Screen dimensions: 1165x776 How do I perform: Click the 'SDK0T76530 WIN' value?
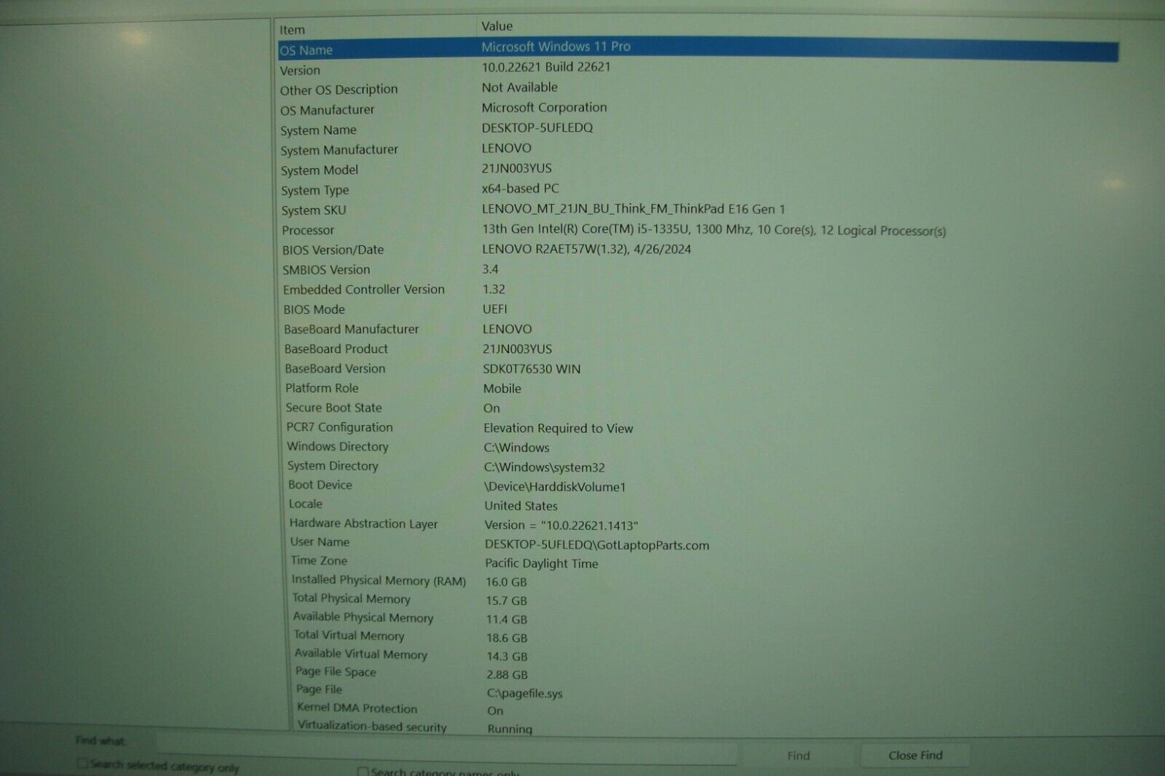click(532, 369)
